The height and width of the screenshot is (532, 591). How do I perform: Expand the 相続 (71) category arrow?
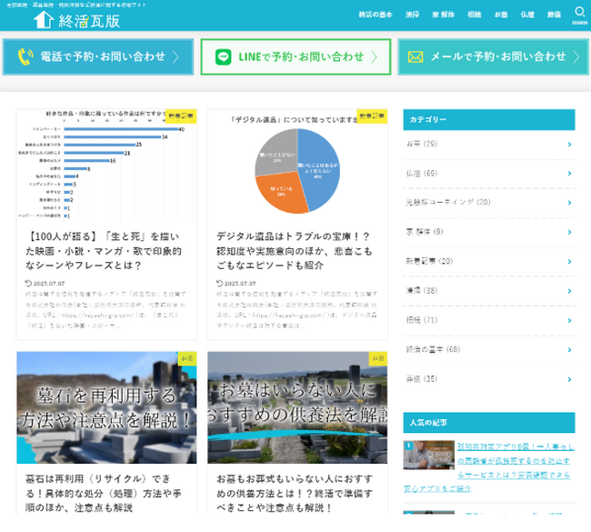tap(569, 320)
